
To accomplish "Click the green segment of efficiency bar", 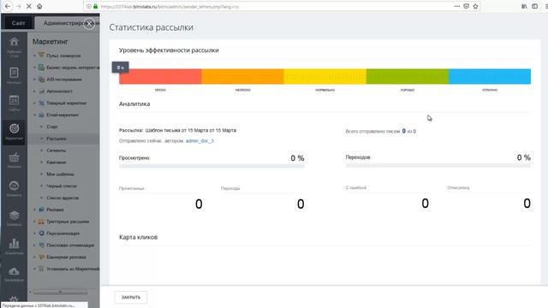I will (x=408, y=76).
